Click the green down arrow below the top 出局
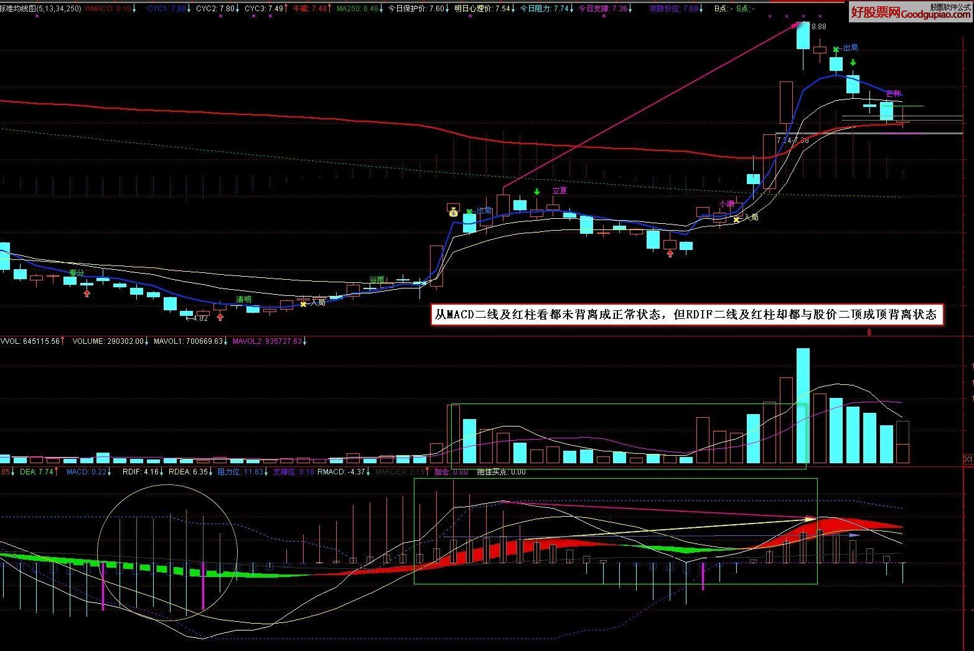974x651 pixels. (854, 62)
